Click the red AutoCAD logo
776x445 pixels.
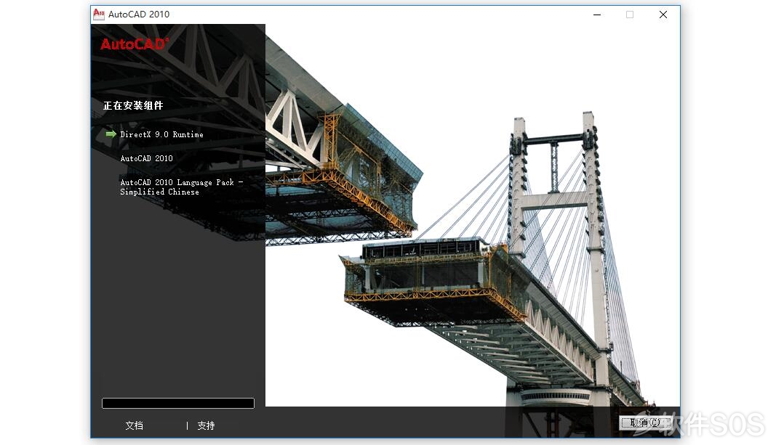point(135,44)
